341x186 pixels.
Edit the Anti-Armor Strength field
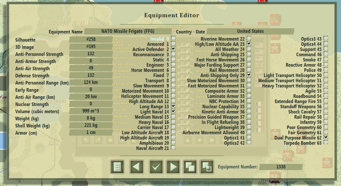[x=91, y=61]
